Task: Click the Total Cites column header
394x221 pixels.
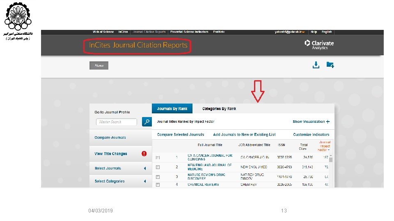Action: (303, 147)
